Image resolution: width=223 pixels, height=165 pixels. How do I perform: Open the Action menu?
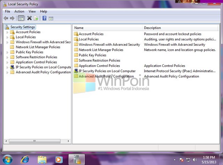click(x=20, y=12)
